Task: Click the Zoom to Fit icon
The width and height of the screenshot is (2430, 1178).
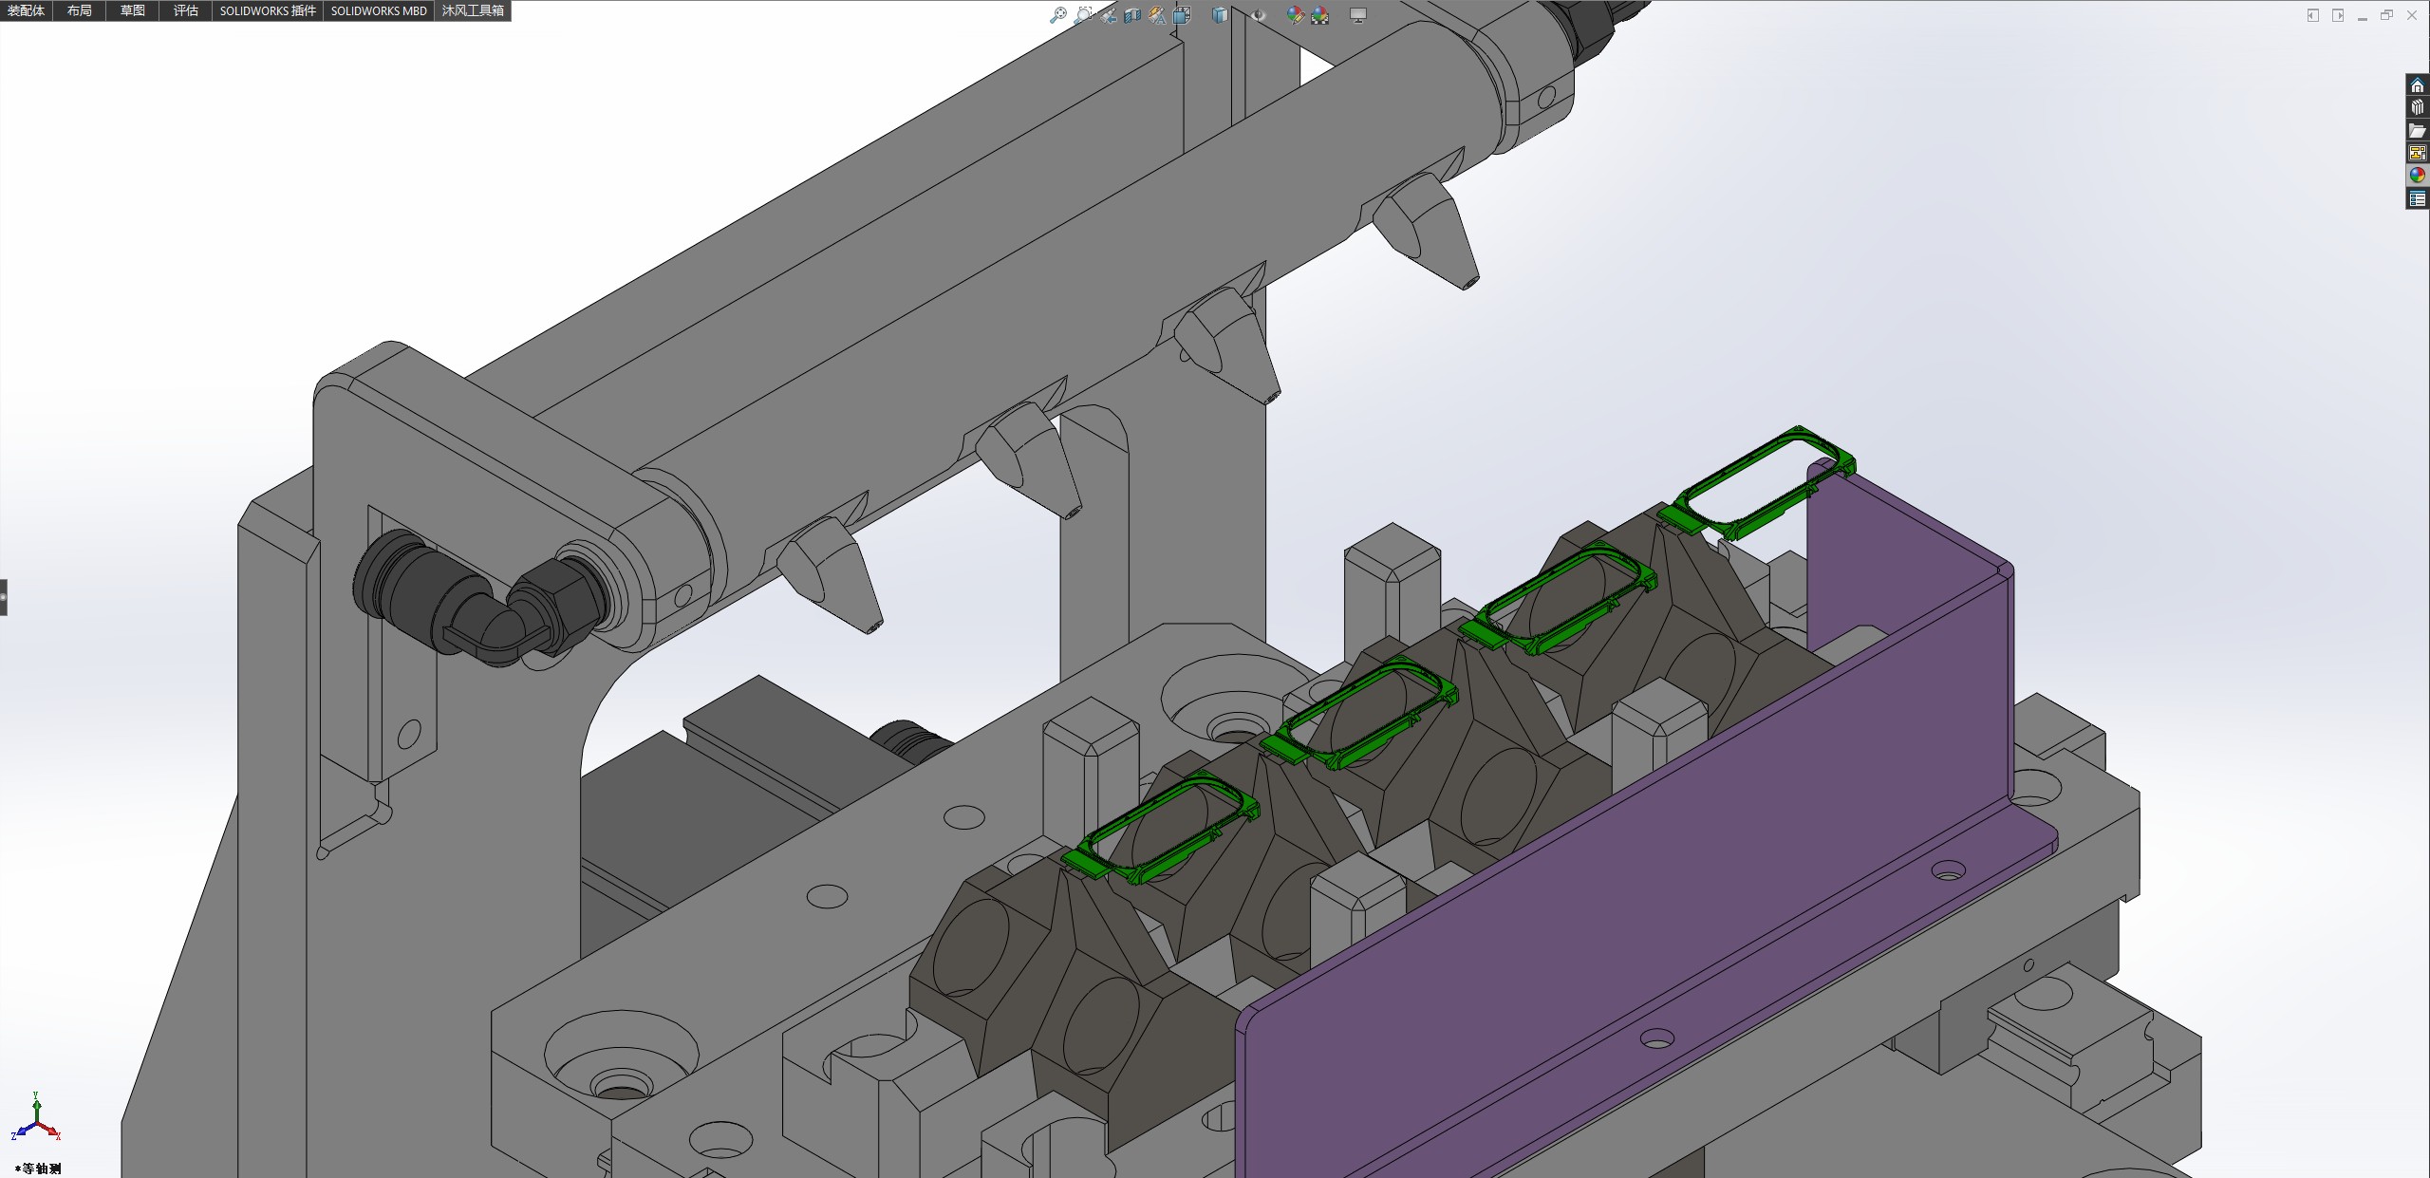Action: coord(1058,15)
